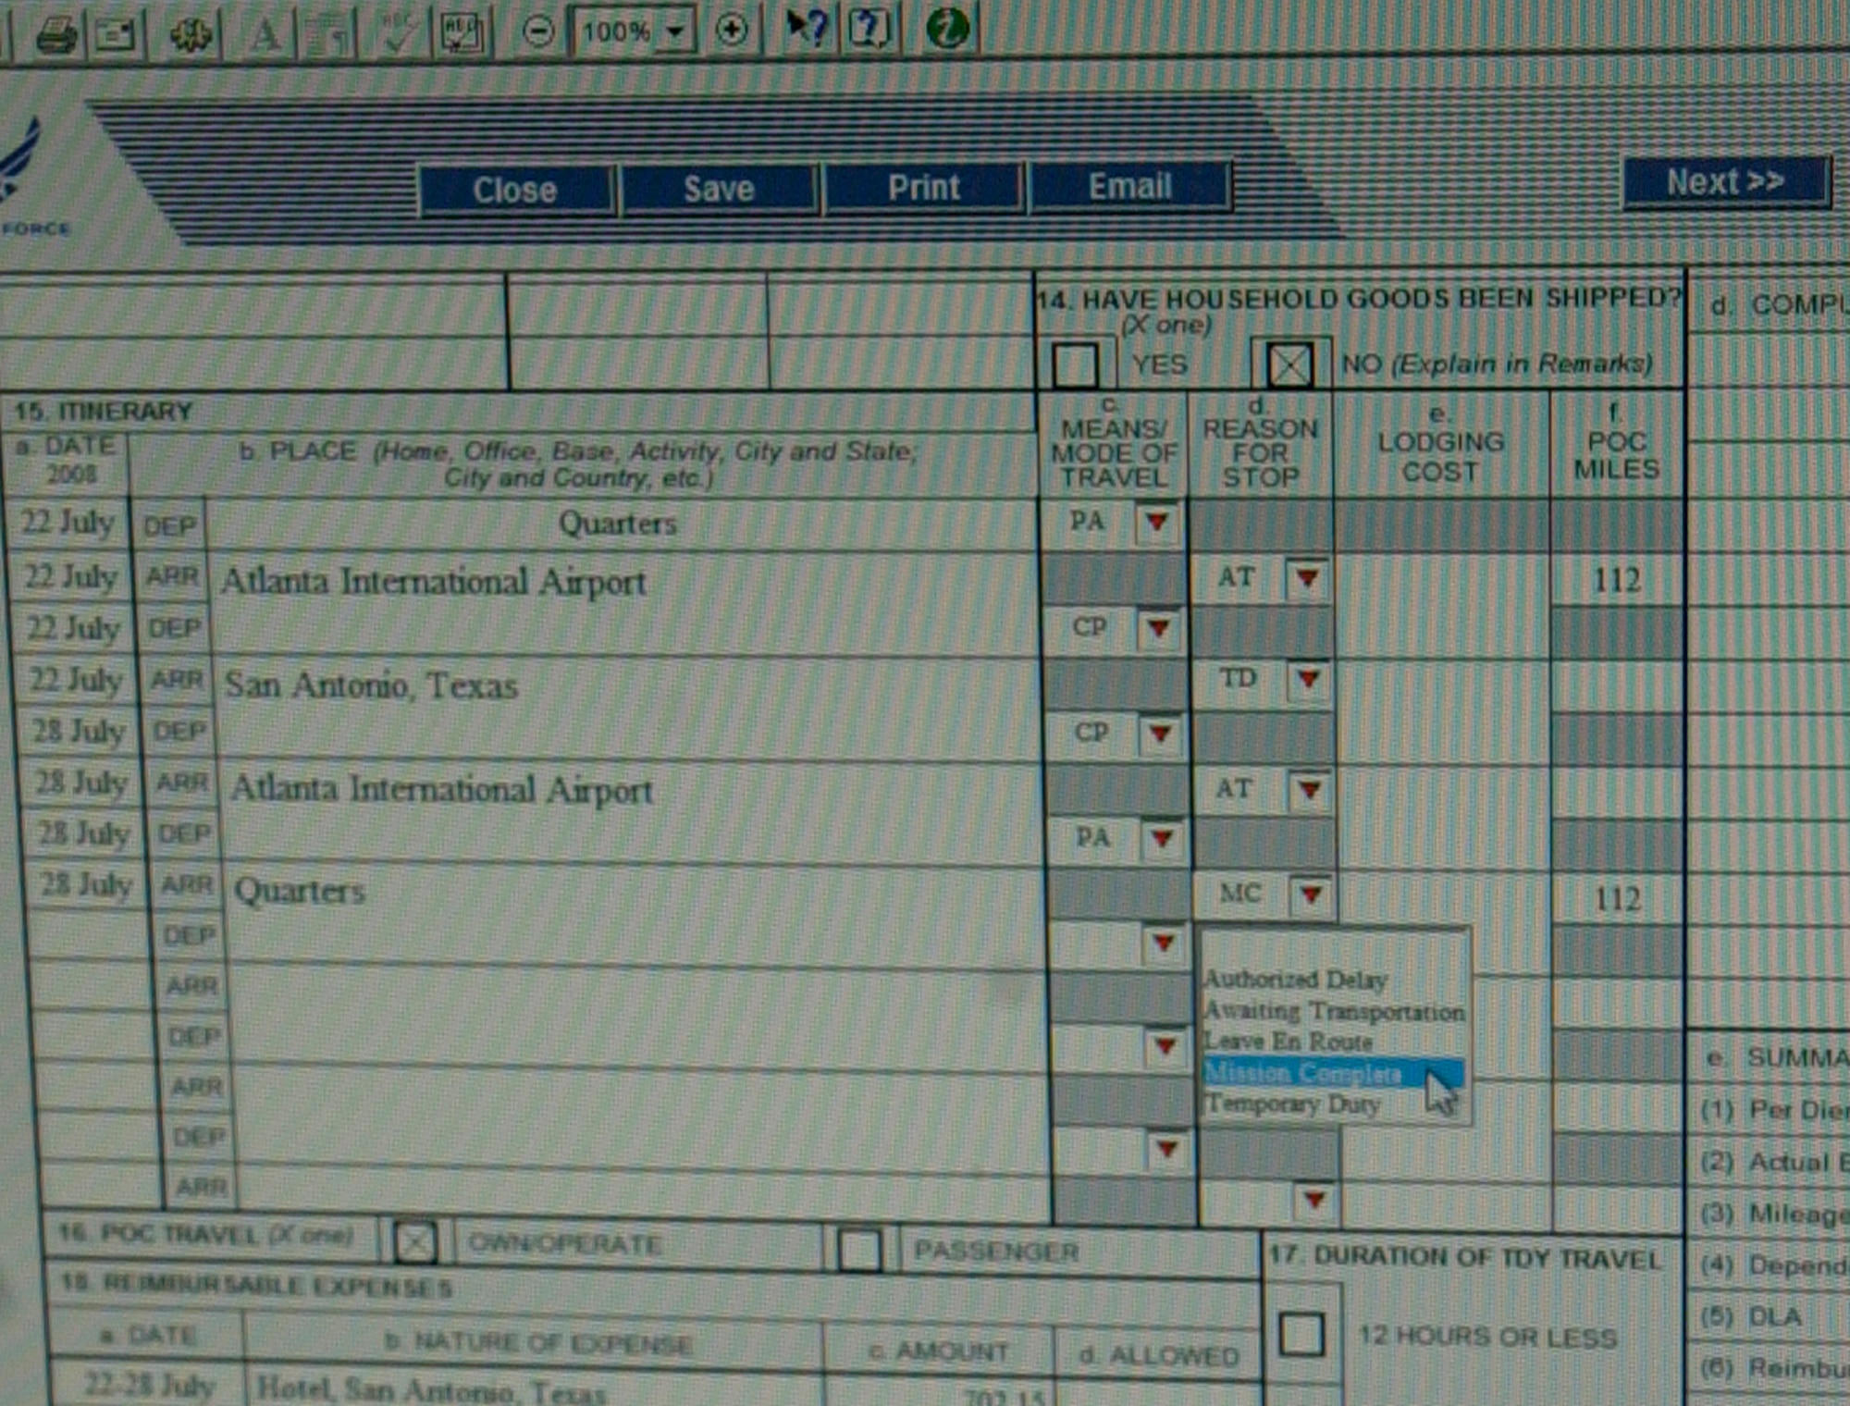Click the 22-28 July expense date field
This screenshot has width=1850, height=1406.
pyautogui.click(x=148, y=1386)
